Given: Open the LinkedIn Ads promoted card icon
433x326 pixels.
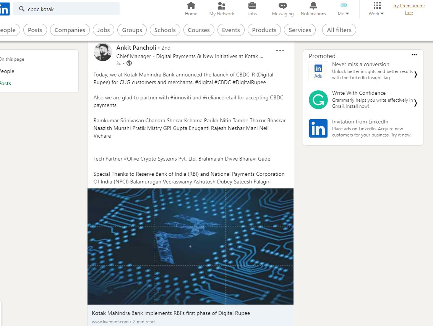Looking at the screenshot, I should tap(318, 71).
